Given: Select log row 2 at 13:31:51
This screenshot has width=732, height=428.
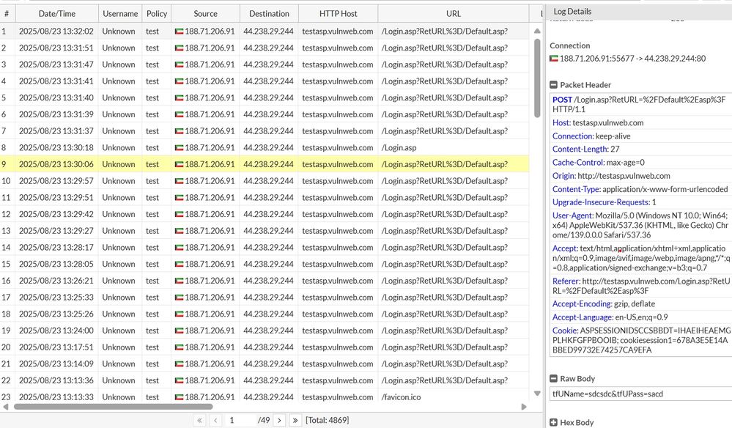Looking at the screenshot, I should coord(265,48).
